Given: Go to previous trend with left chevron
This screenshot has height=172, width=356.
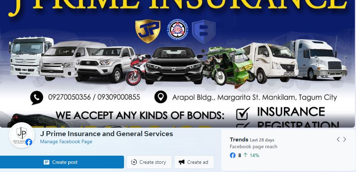Looking at the screenshot, I should click(x=338, y=139).
